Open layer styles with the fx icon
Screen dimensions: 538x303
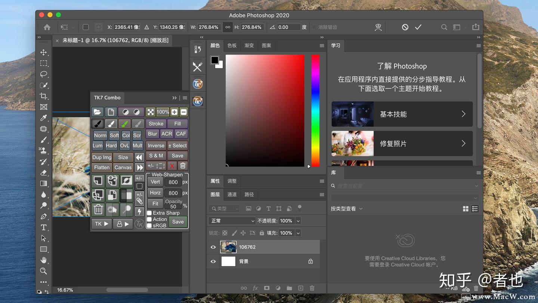tap(255, 288)
